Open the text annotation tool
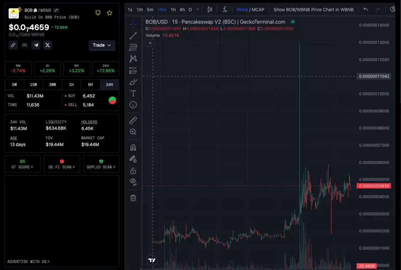 click(133, 93)
